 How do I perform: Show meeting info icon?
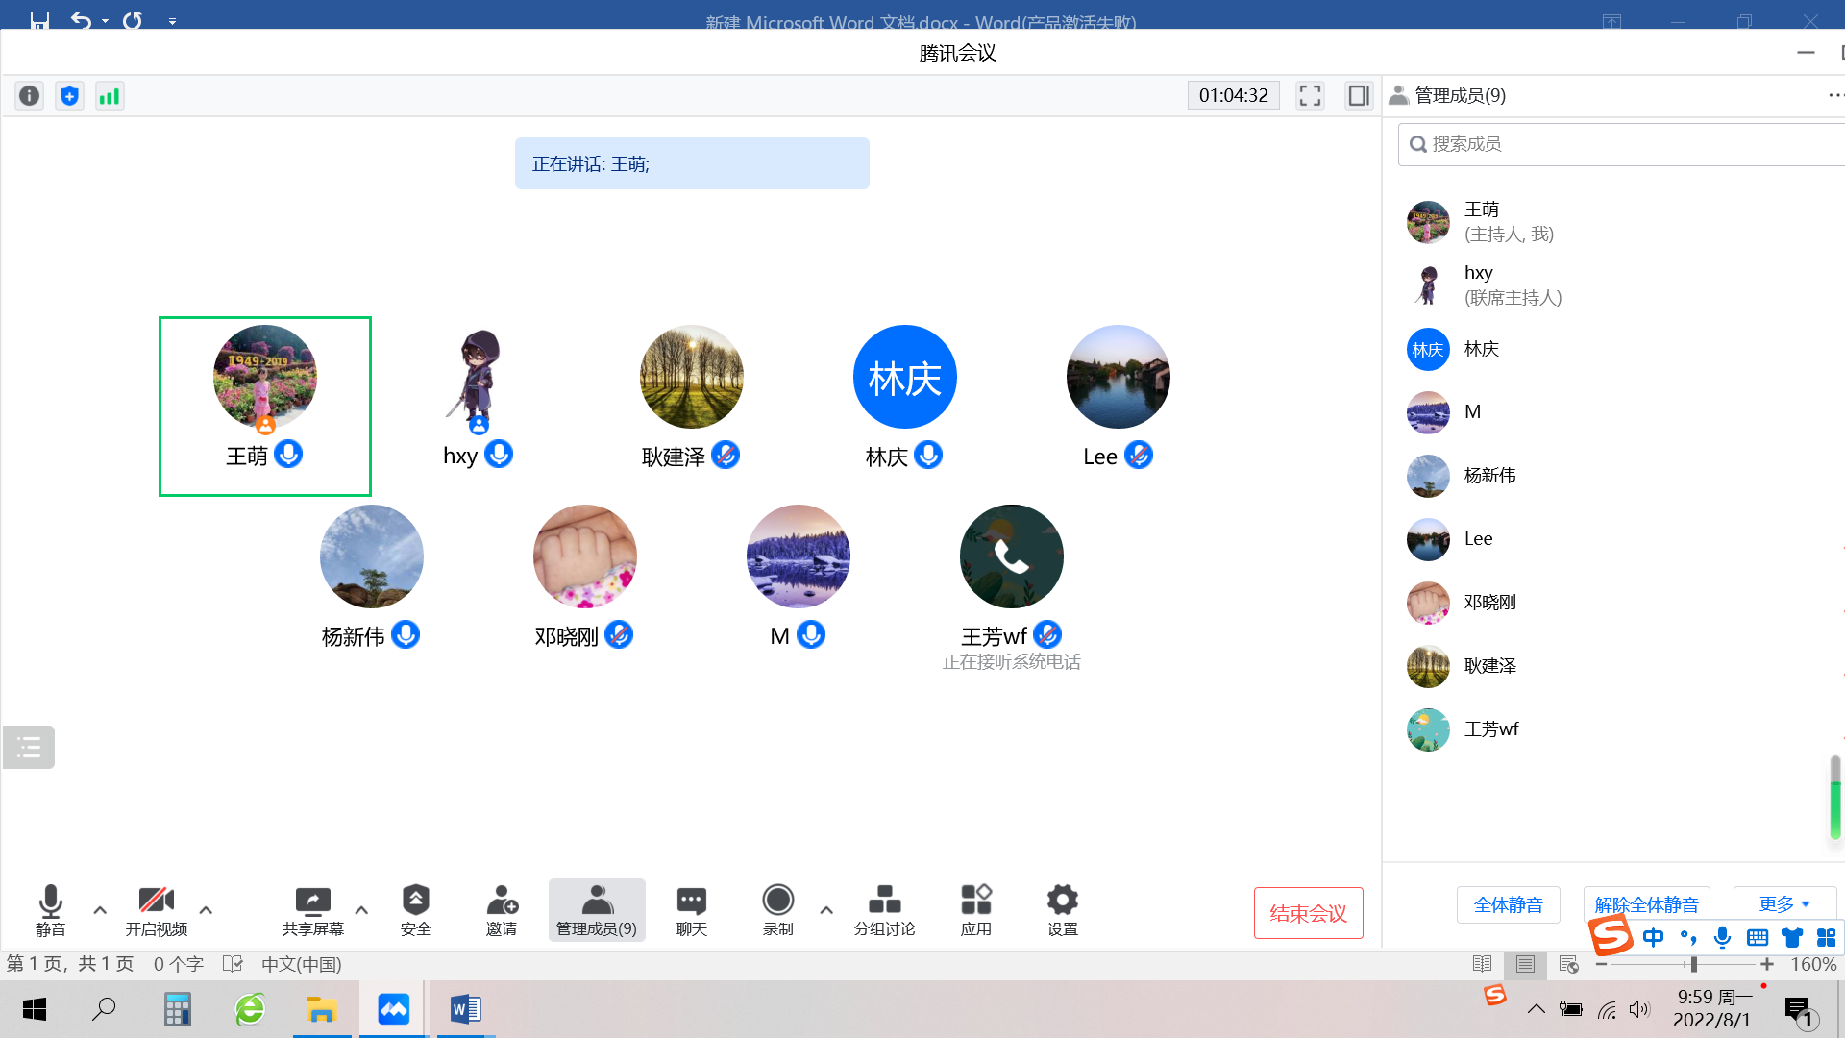tap(30, 96)
